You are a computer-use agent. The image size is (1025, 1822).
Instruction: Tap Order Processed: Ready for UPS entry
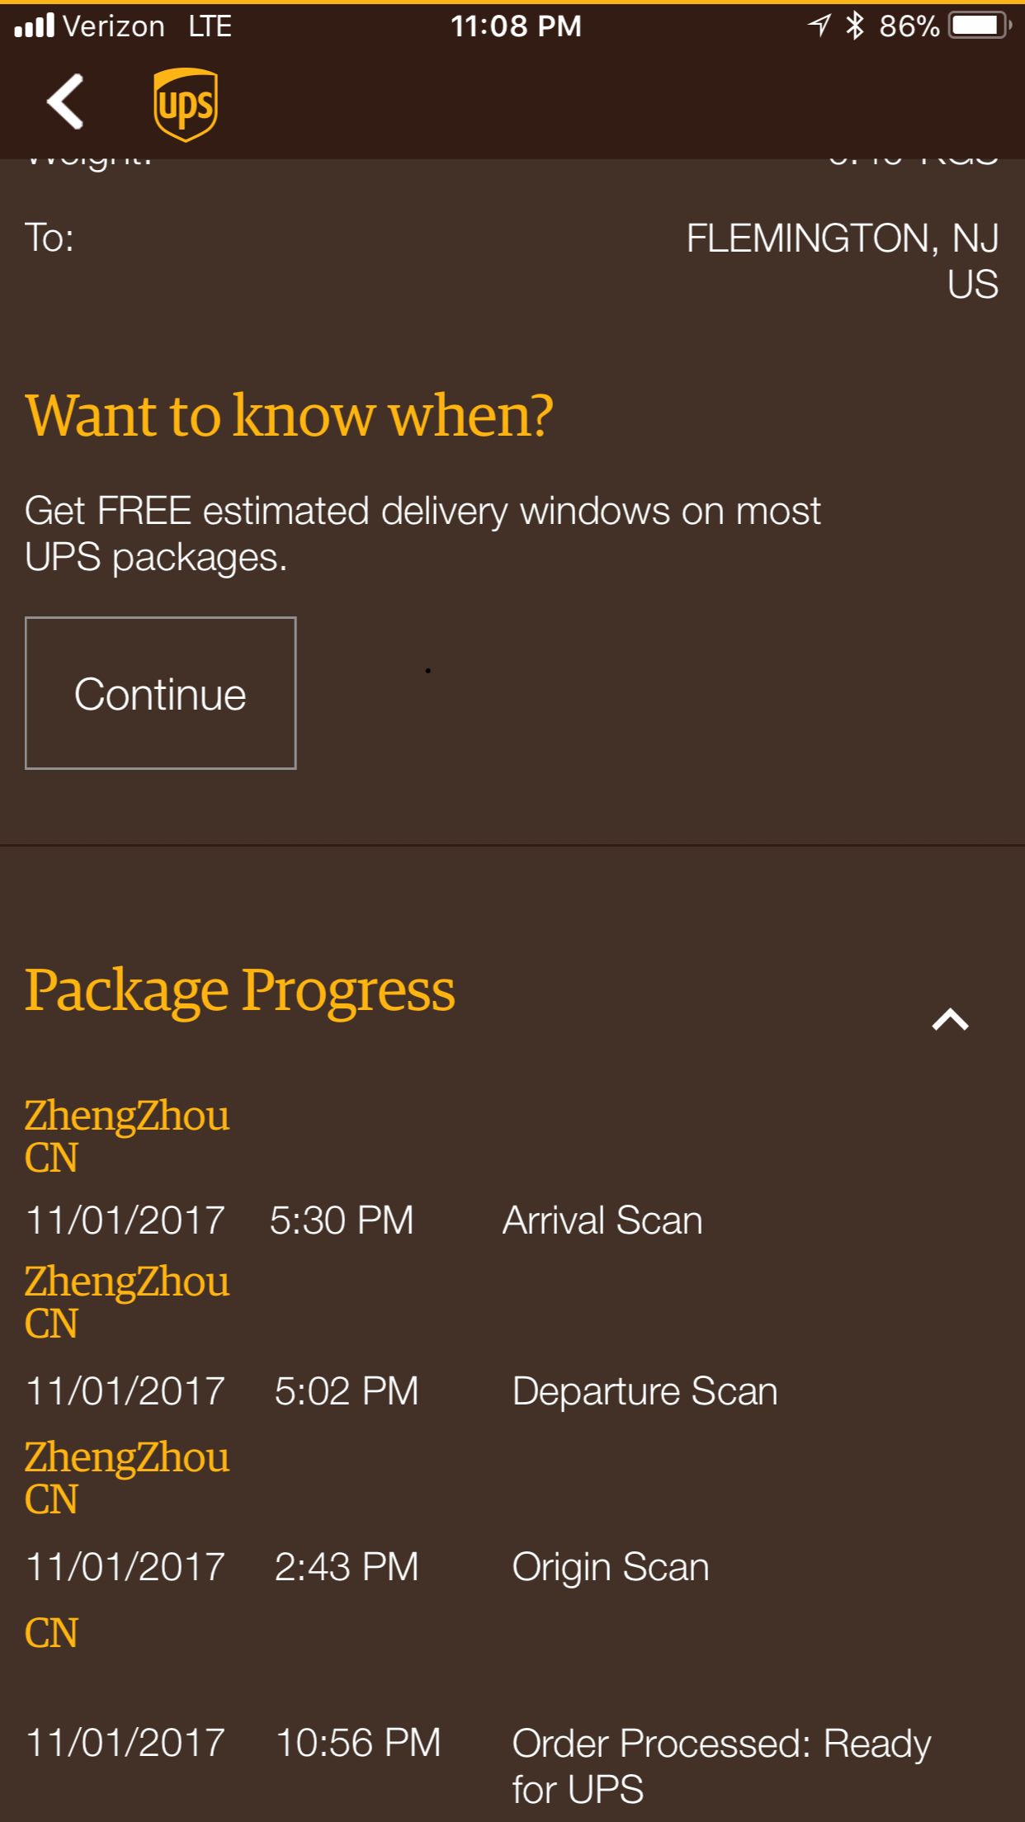tap(720, 1766)
